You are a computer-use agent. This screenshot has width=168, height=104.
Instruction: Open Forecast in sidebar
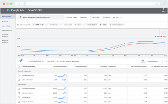click(x=5, y=22)
